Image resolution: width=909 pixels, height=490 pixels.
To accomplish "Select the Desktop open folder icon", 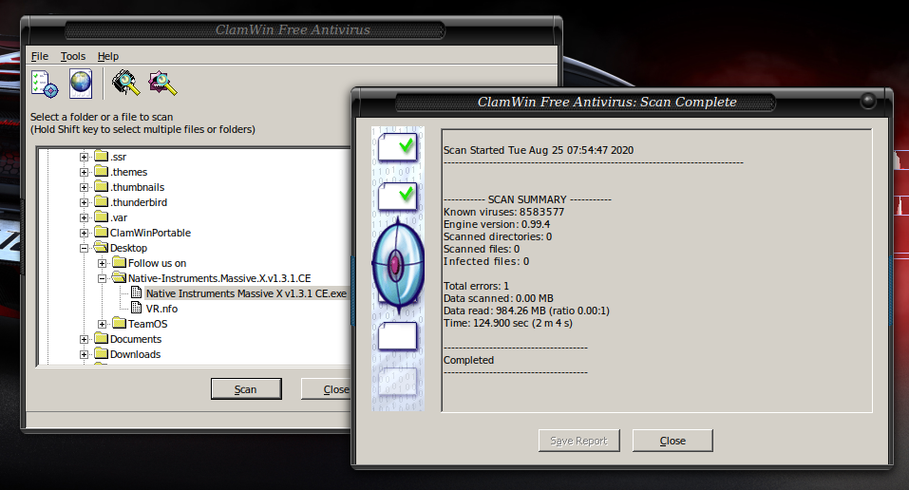I will (x=102, y=247).
